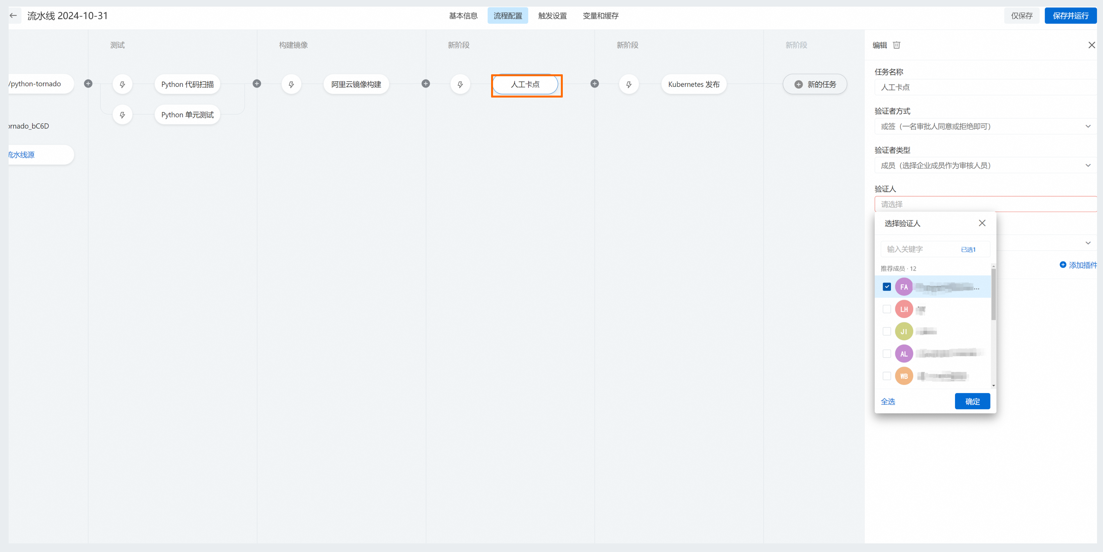Click the 构建镜像 stage name
The height and width of the screenshot is (552, 1103).
(x=293, y=45)
